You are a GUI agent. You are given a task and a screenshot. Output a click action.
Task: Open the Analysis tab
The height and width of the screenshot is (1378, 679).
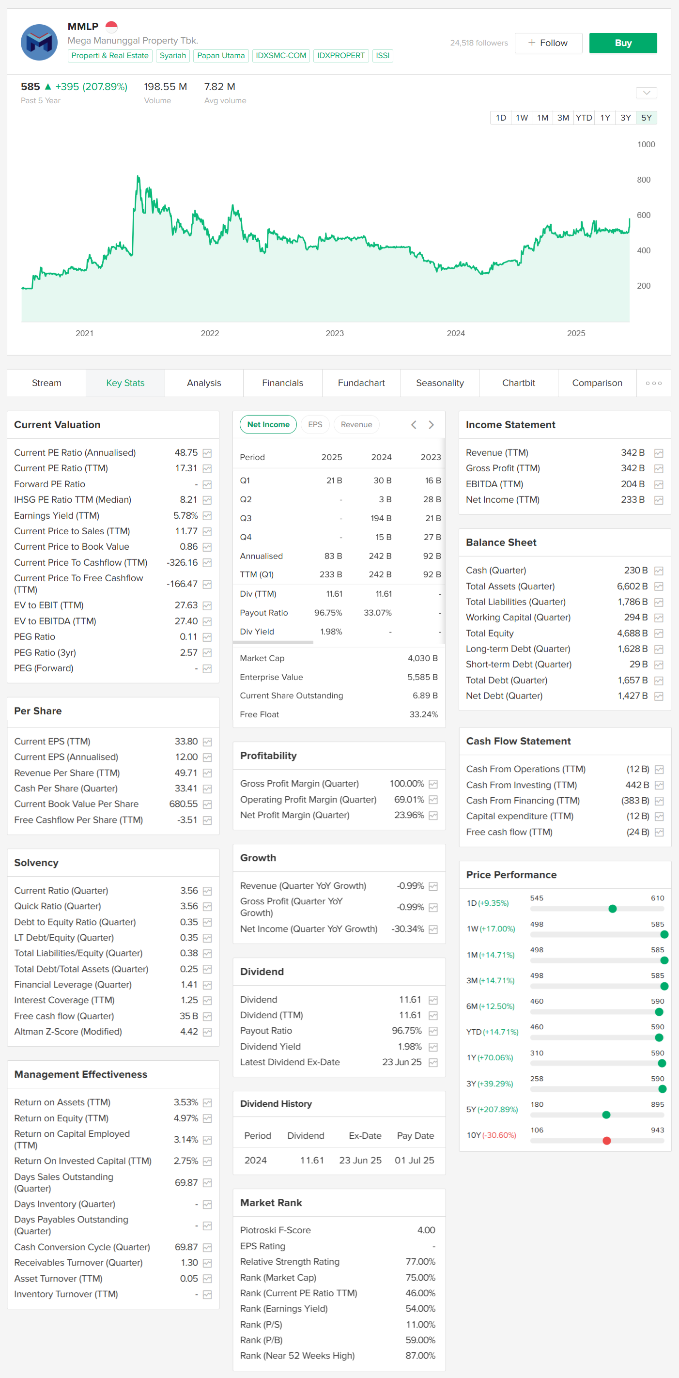(x=204, y=383)
